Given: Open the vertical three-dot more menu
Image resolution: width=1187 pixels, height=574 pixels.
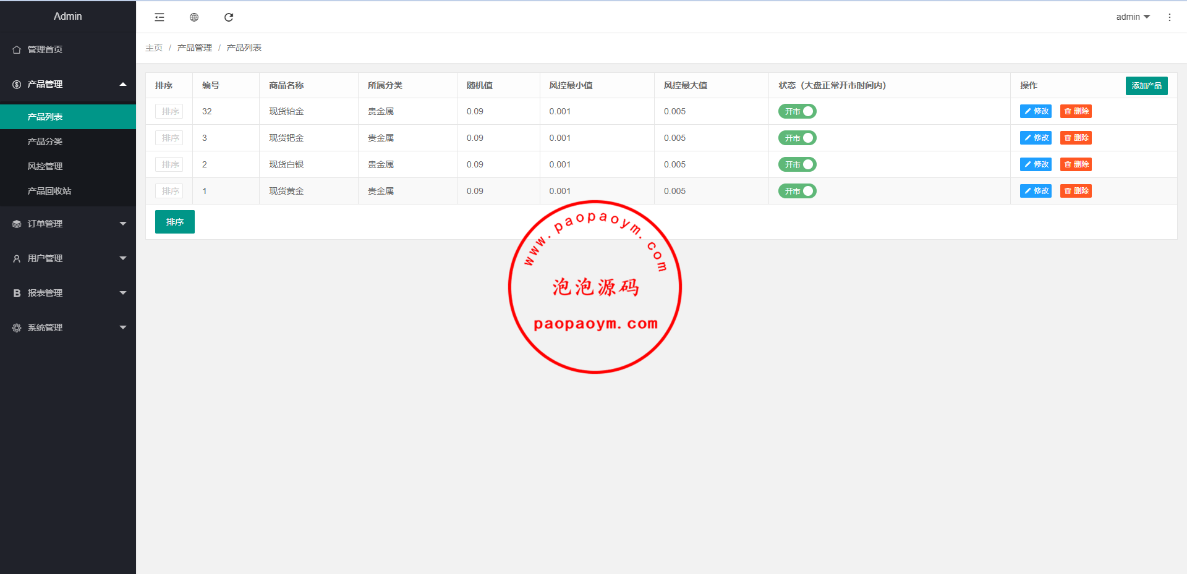Looking at the screenshot, I should point(1169,17).
